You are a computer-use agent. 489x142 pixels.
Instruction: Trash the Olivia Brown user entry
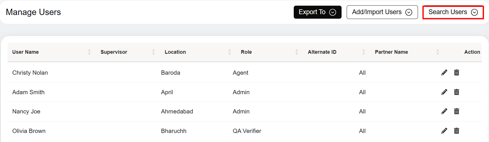click(456, 131)
